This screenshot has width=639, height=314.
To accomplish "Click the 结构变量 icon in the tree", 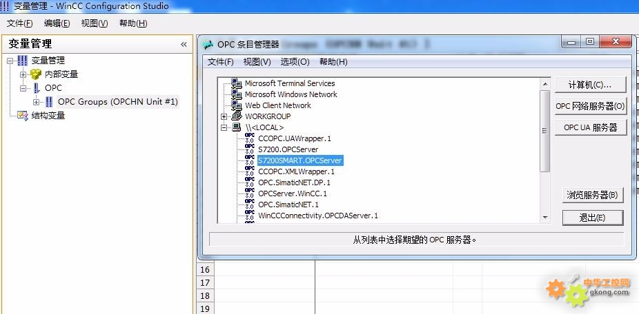I will point(23,116).
